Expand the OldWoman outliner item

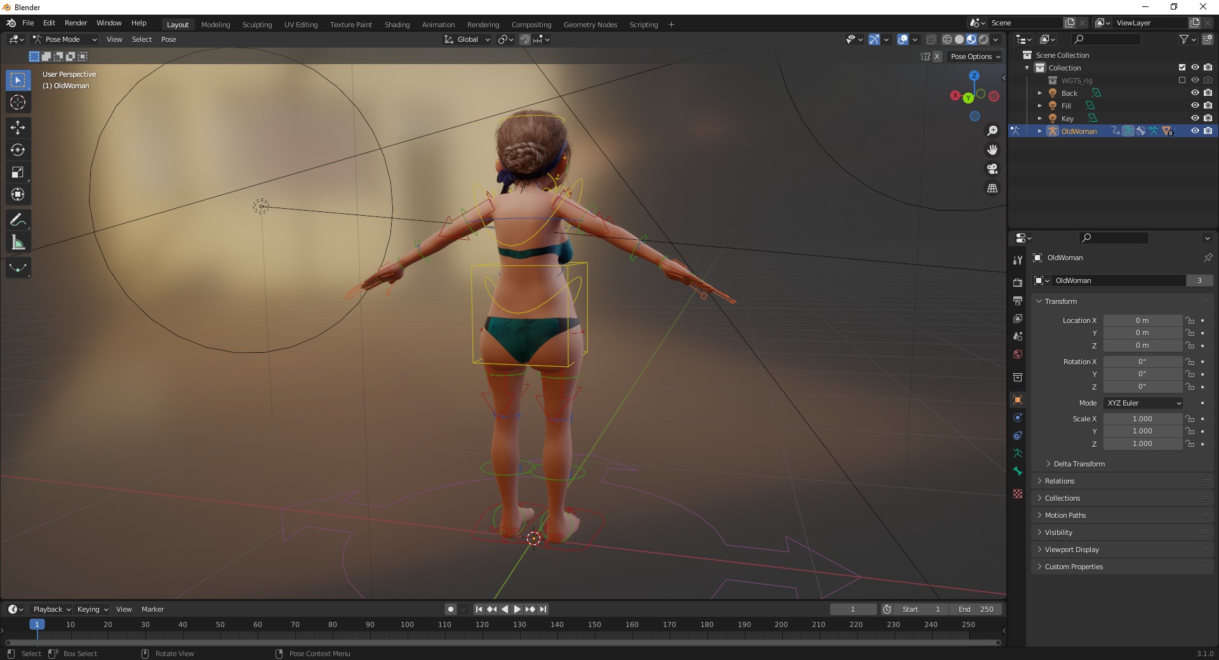tap(1040, 131)
